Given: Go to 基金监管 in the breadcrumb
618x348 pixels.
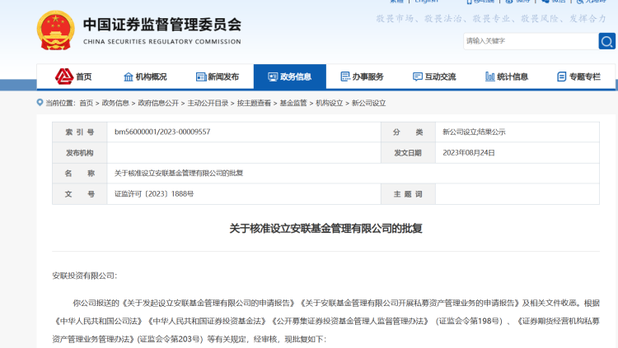Looking at the screenshot, I should (293, 103).
